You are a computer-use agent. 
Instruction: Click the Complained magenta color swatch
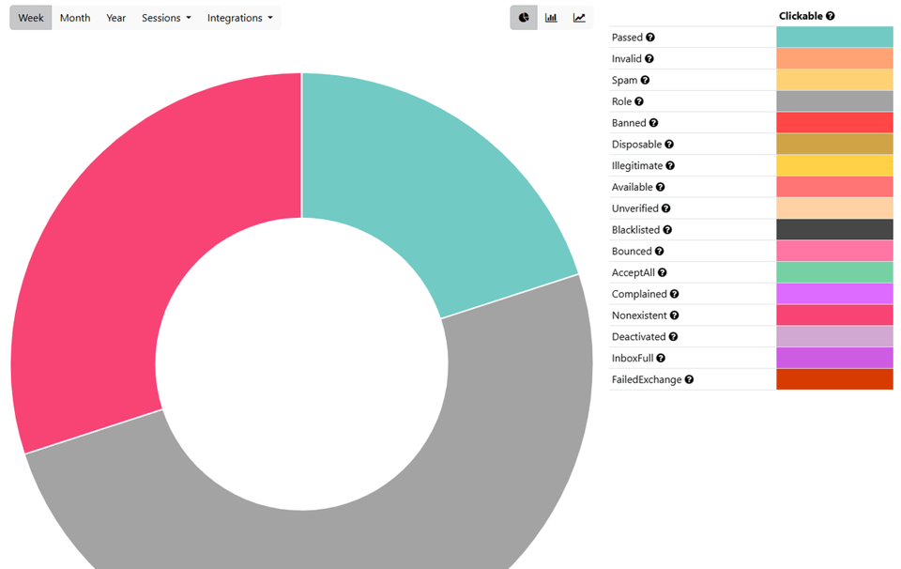tap(834, 294)
